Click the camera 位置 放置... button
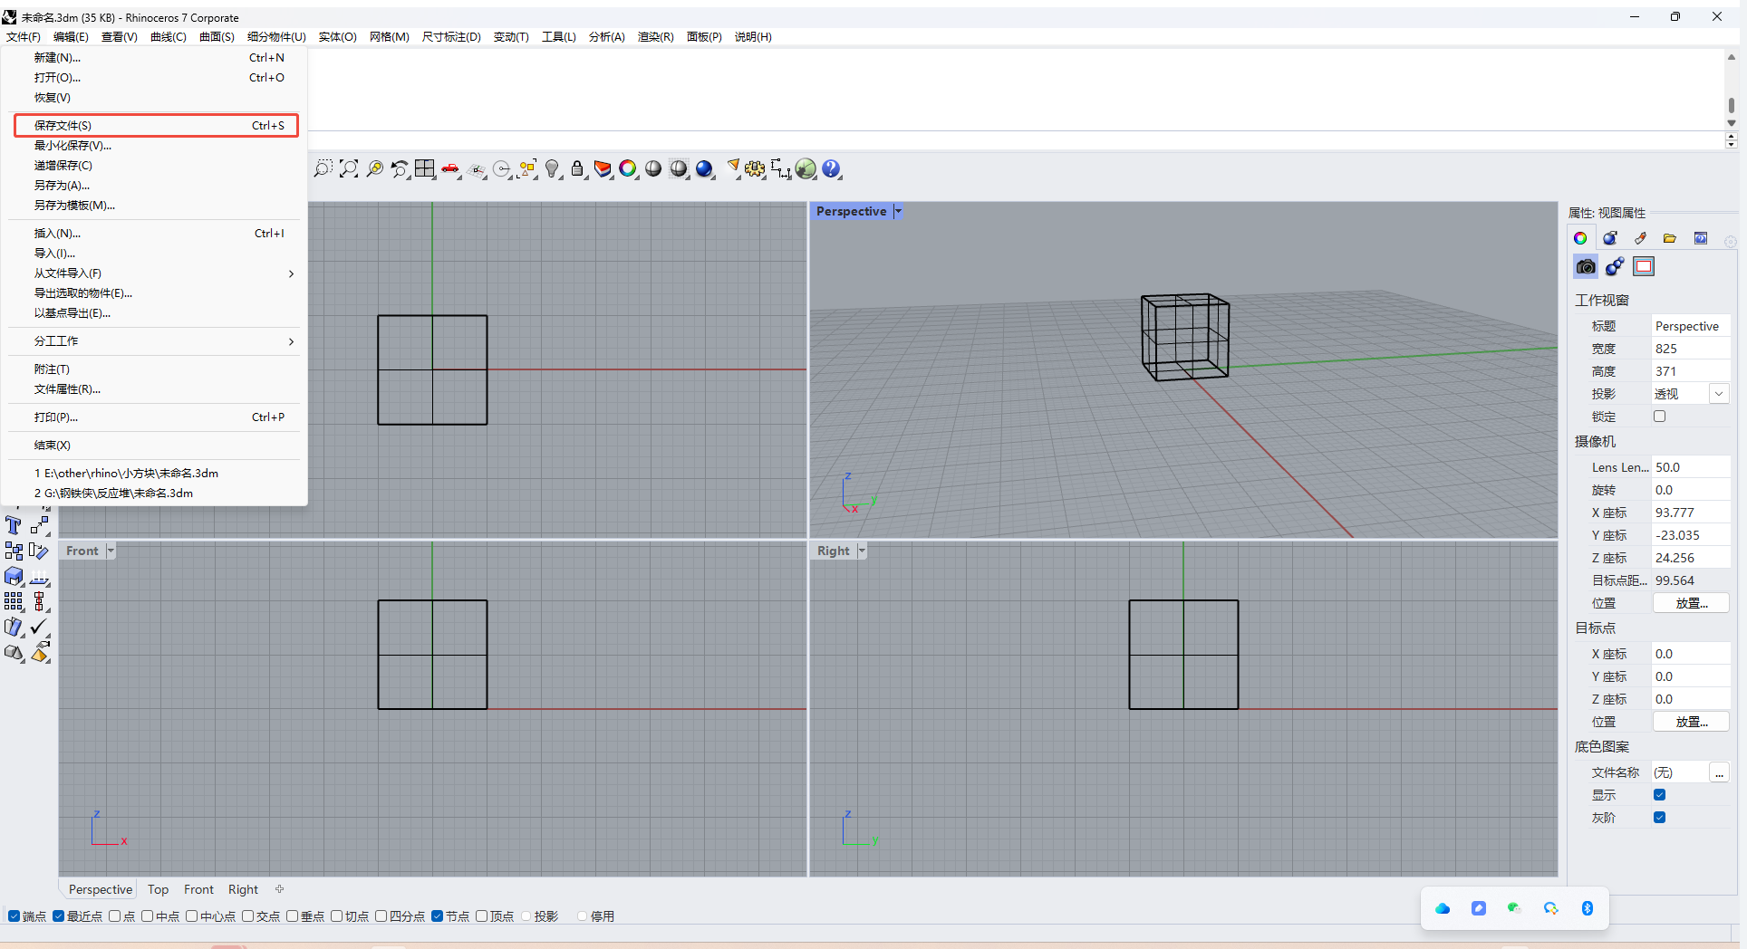This screenshot has height=949, width=1747. (x=1691, y=603)
